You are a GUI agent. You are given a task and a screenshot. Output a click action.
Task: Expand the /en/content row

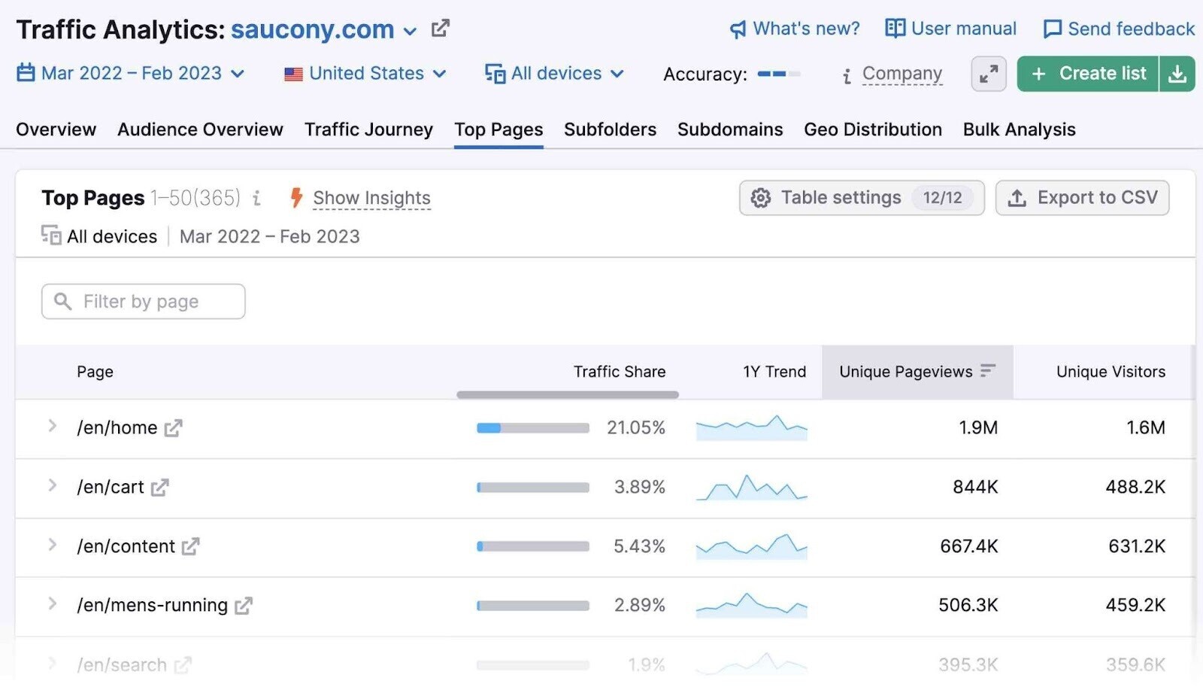[x=52, y=544]
